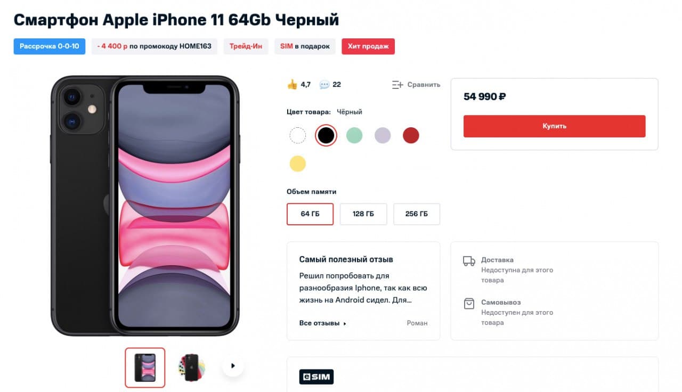Select the 64 ГБ memory option
Screen dimensions: 682x392
point(310,214)
